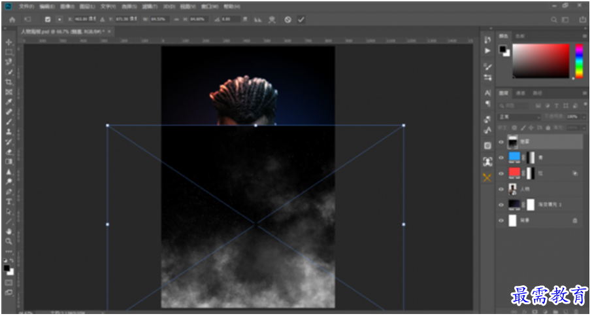The height and width of the screenshot is (316, 592).
Task: Click foreground color swatch in Color panel
Action: point(502,49)
